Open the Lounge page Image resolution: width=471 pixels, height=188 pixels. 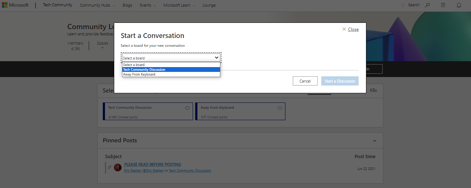tap(209, 6)
